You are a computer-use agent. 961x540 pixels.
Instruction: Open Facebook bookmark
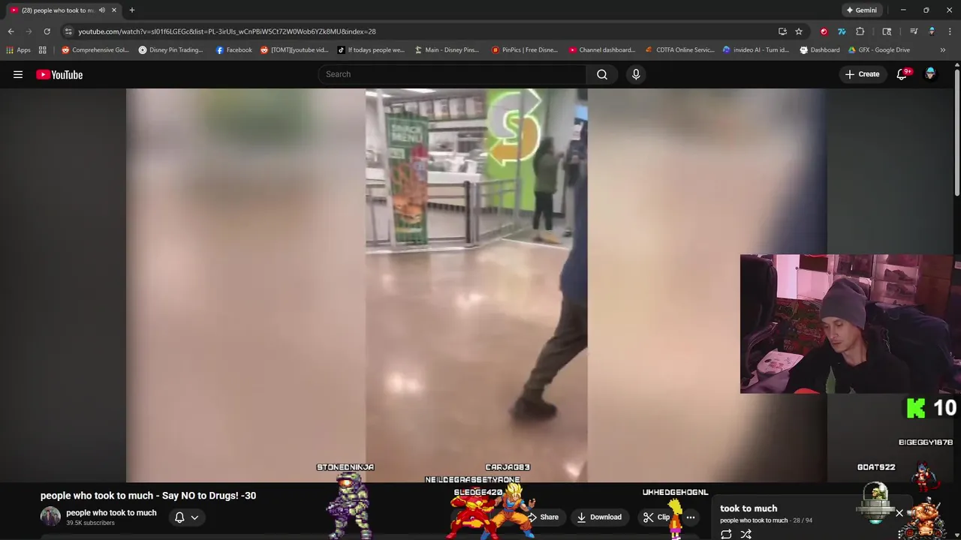[x=233, y=50]
